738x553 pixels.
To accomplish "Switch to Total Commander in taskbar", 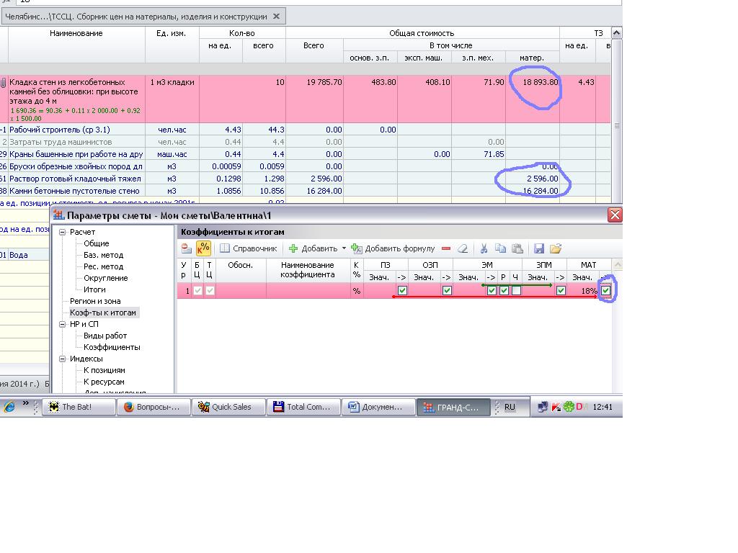I will point(302,407).
